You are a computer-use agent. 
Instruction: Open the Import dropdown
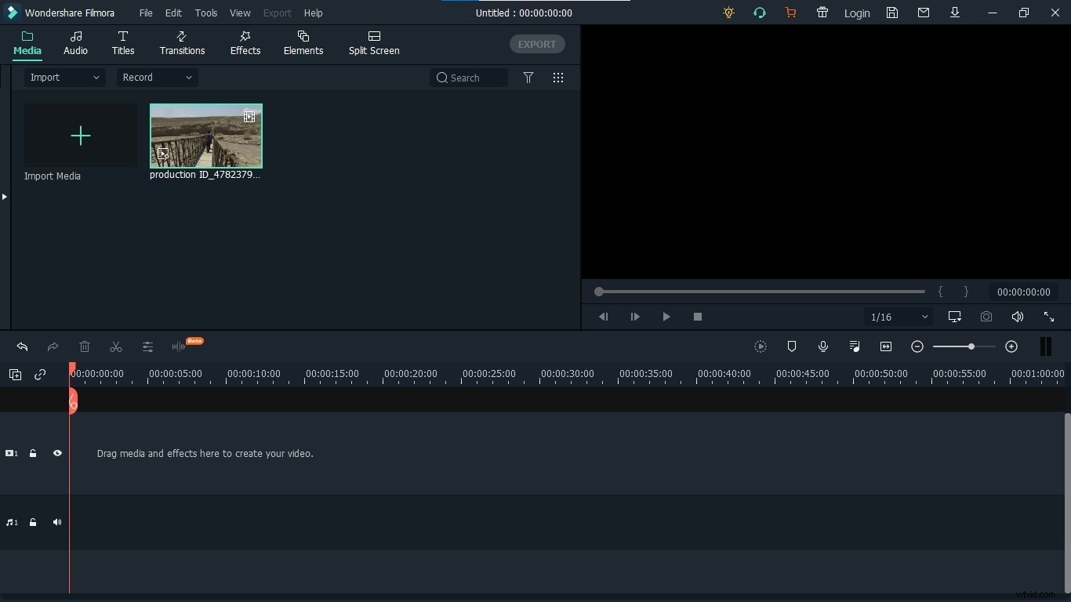coord(63,78)
